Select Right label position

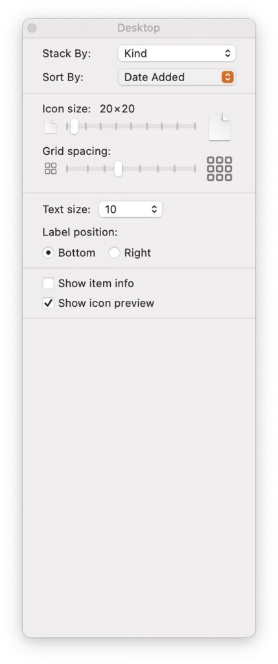click(114, 253)
